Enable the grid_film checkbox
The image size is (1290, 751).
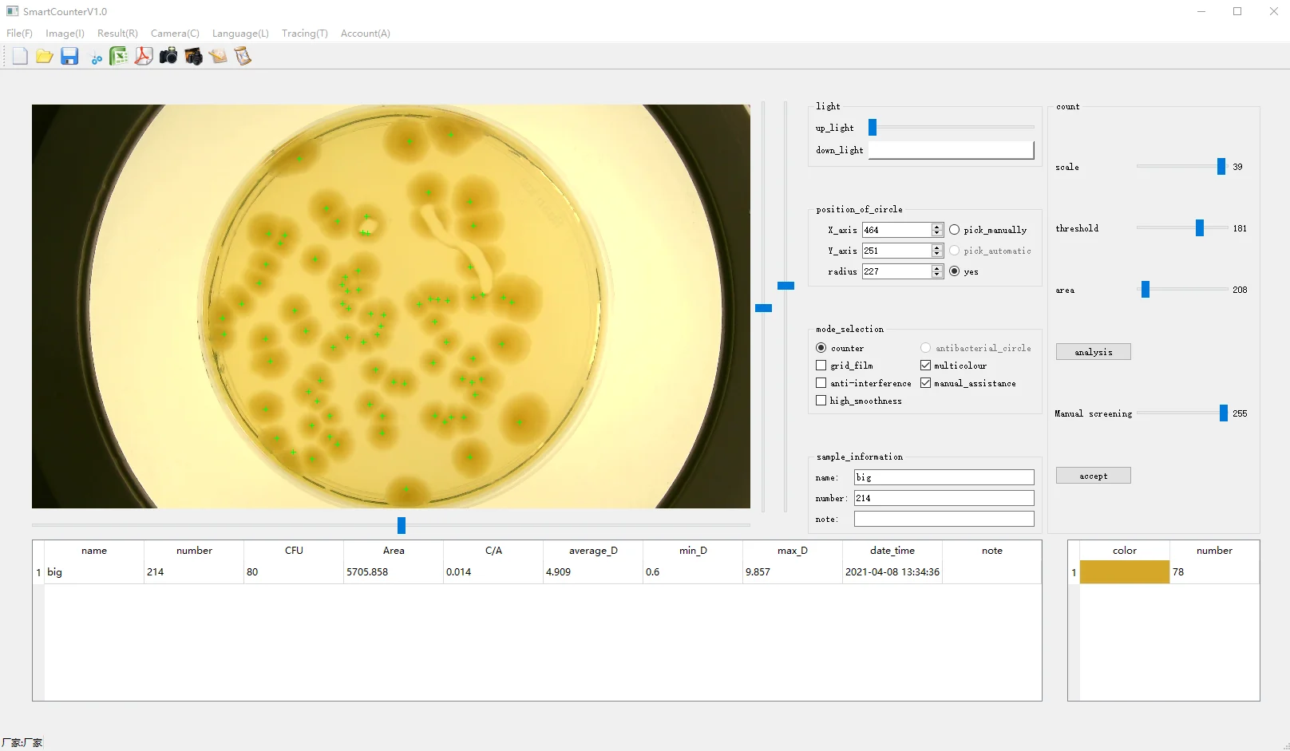pos(821,366)
